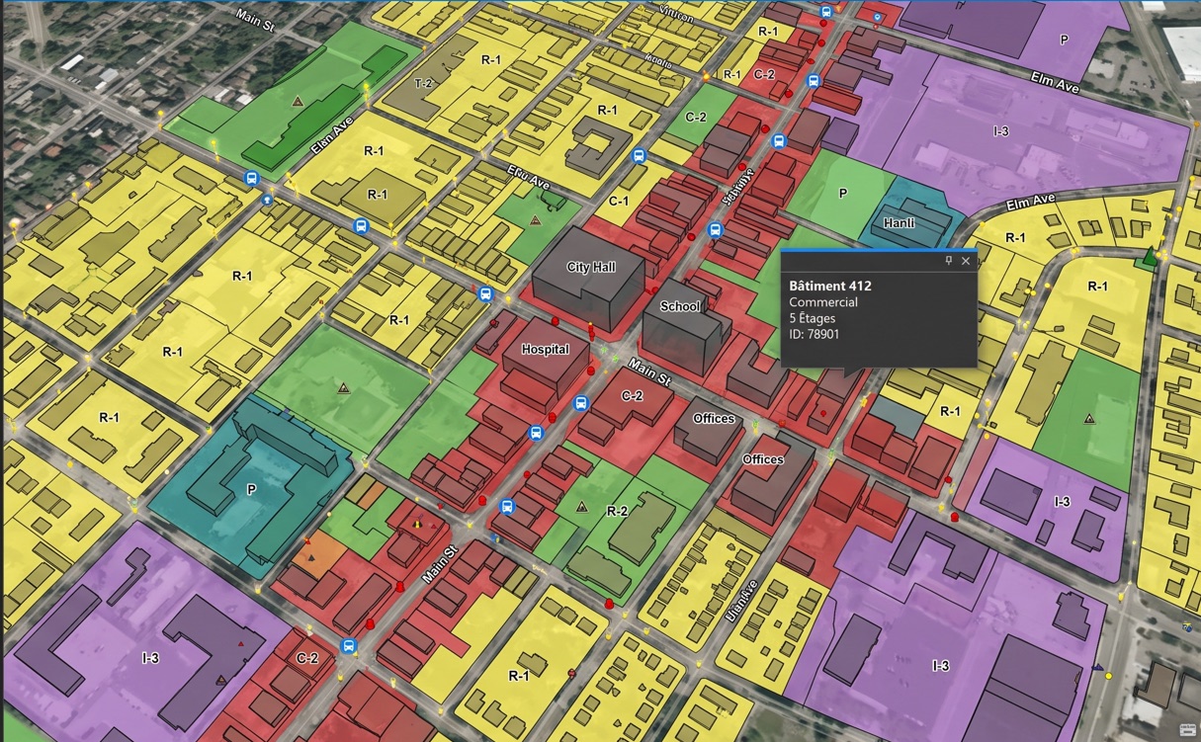1201x742 pixels.
Task: Click the bus stop icon just above the C-1 label
Action: 640,156
